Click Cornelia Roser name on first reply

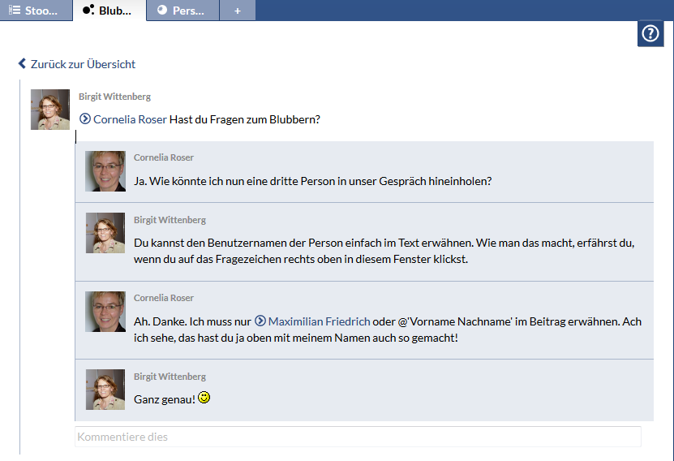point(164,157)
